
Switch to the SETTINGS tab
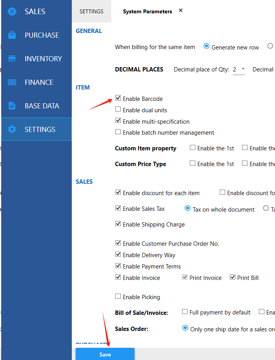point(91,11)
